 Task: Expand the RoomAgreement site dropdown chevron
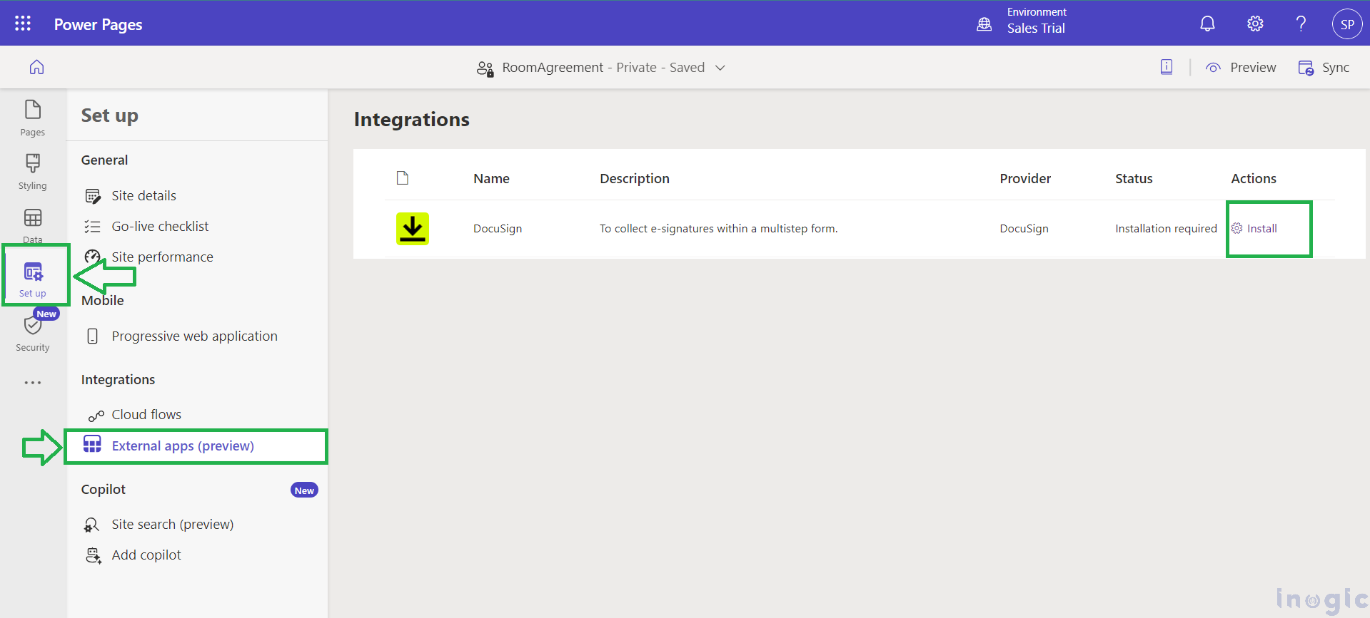tap(720, 68)
